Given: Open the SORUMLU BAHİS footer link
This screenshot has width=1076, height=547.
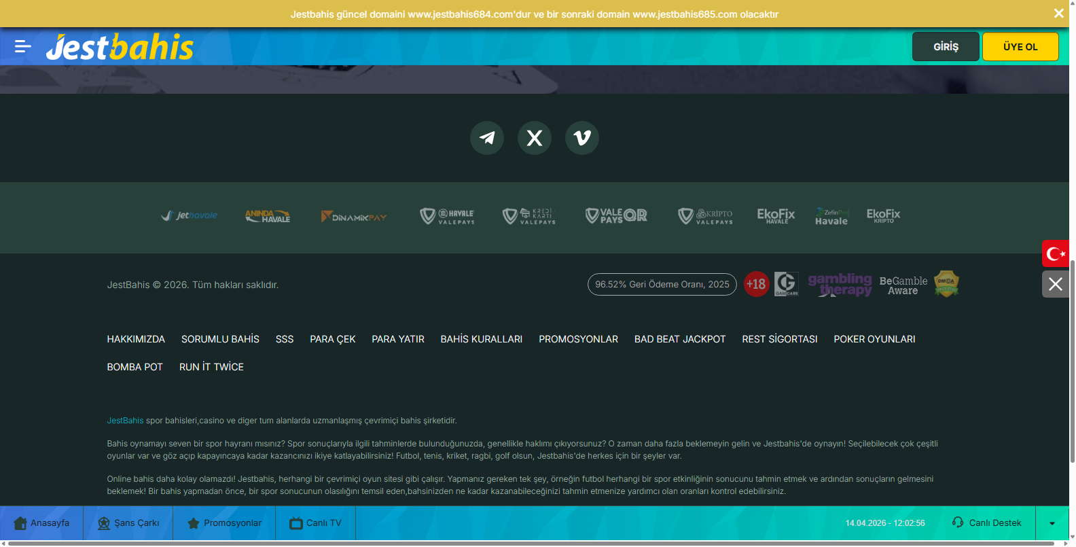Looking at the screenshot, I should click(x=220, y=339).
